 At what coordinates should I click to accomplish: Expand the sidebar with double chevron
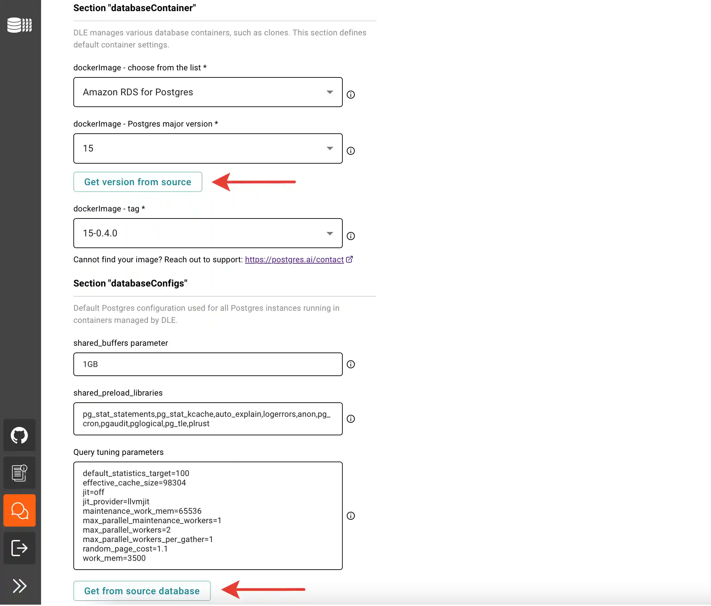[19, 586]
